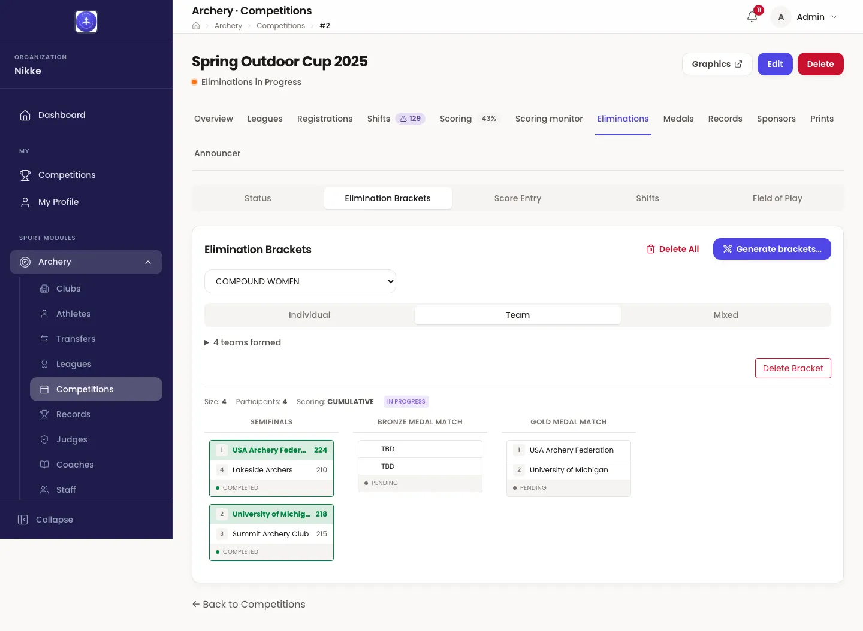This screenshot has height=631, width=863.
Task: Click the home breadcrumb icon
Action: click(196, 26)
